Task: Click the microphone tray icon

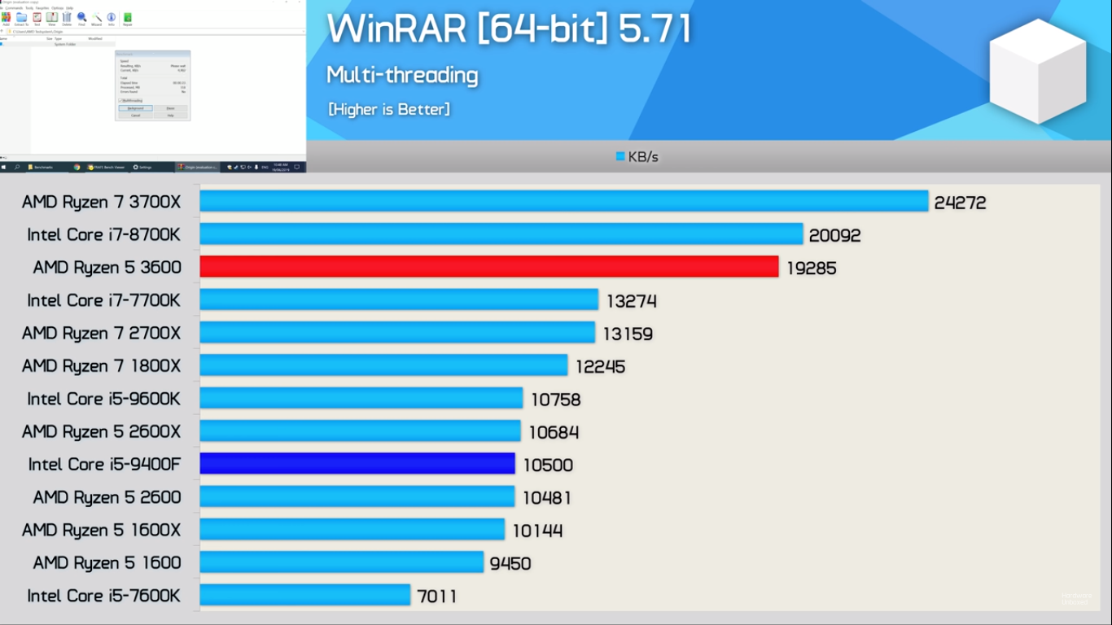Action: click(256, 167)
